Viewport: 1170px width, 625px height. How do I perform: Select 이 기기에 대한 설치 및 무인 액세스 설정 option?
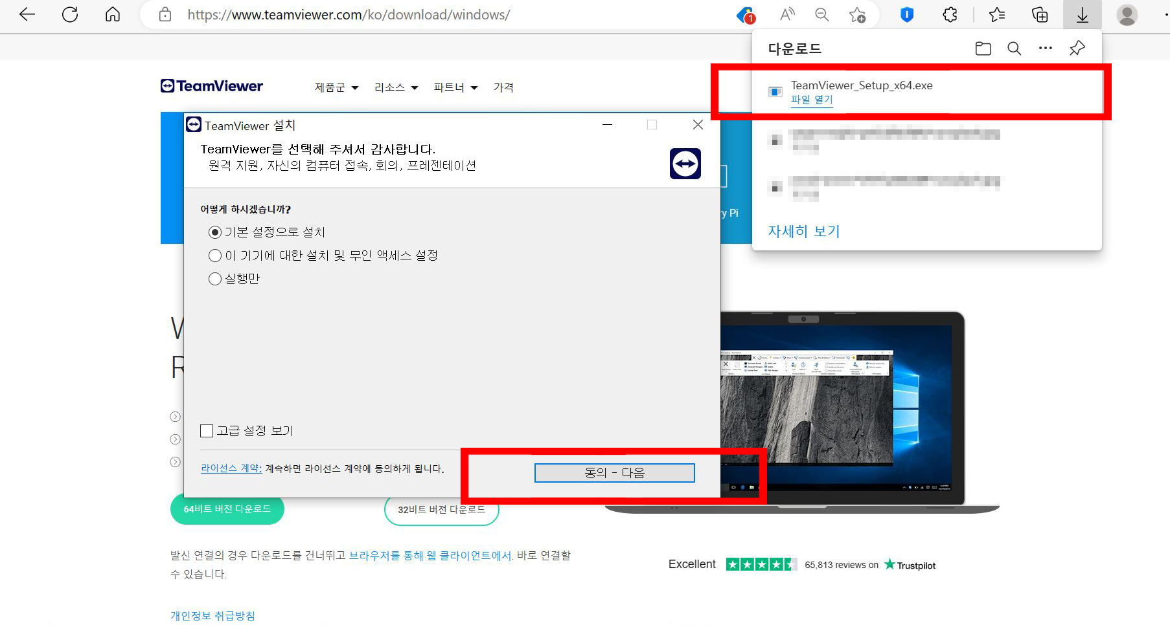tap(215, 256)
